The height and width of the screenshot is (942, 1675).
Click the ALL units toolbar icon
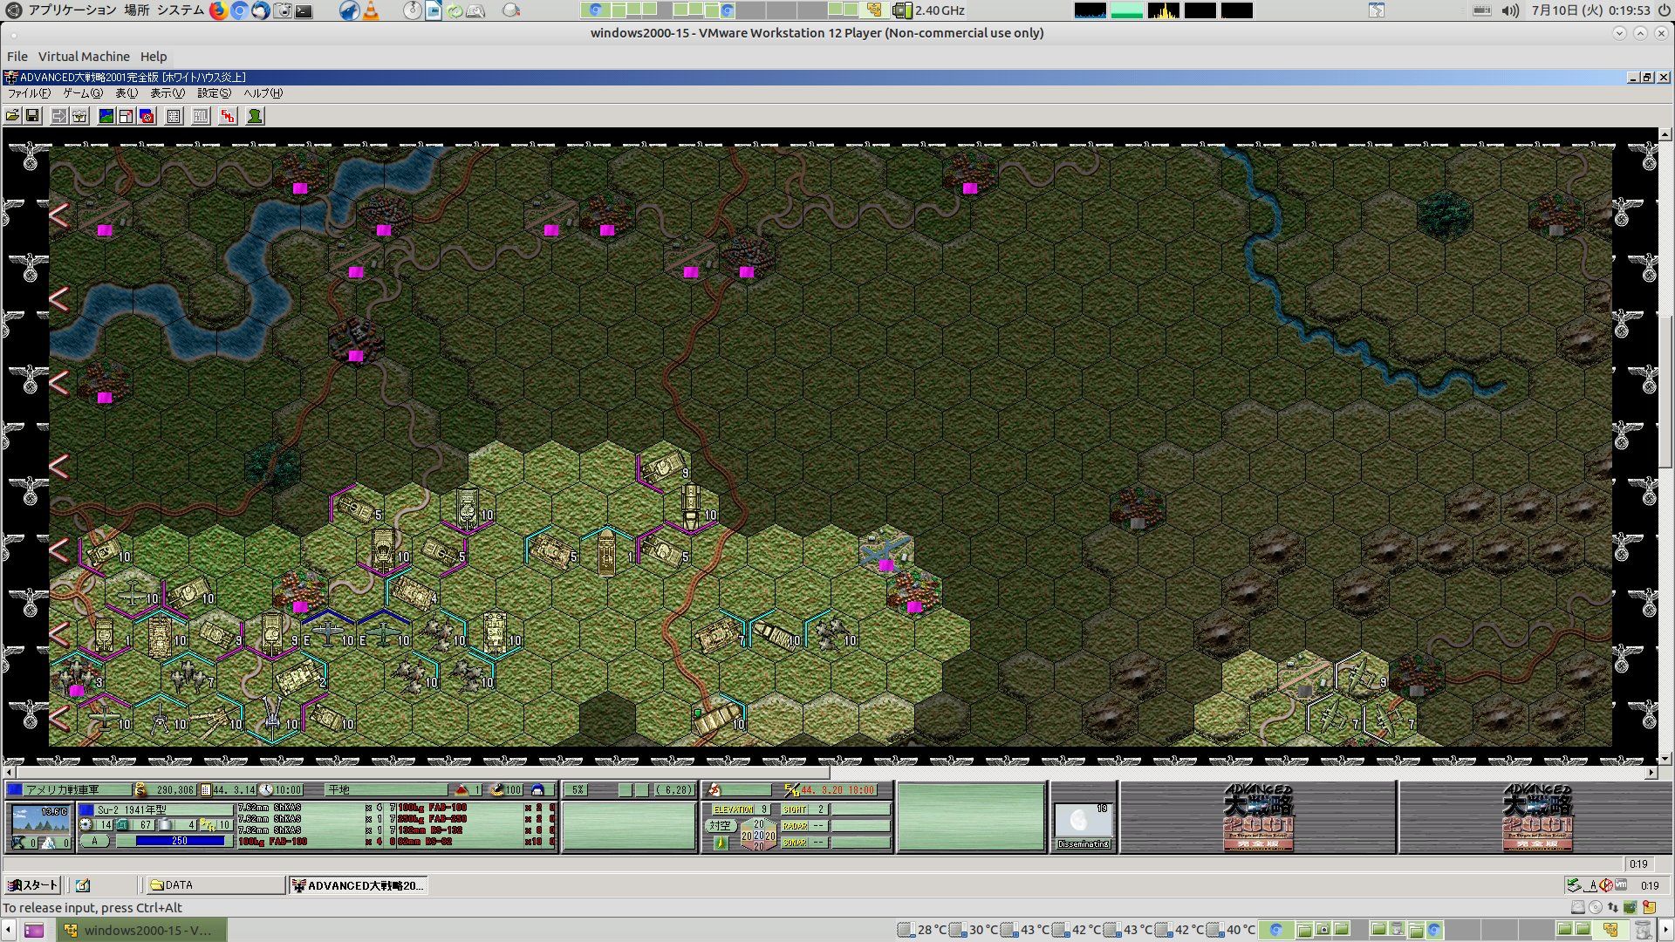(x=201, y=116)
